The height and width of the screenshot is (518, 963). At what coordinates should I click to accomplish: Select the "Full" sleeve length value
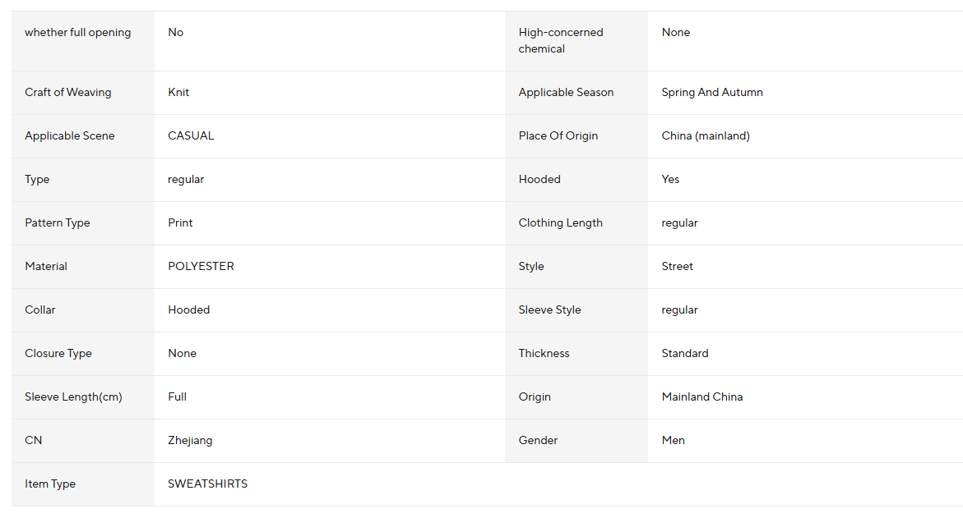point(177,397)
